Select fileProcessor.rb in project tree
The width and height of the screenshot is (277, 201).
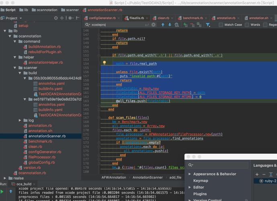pyautogui.click(x=41, y=157)
